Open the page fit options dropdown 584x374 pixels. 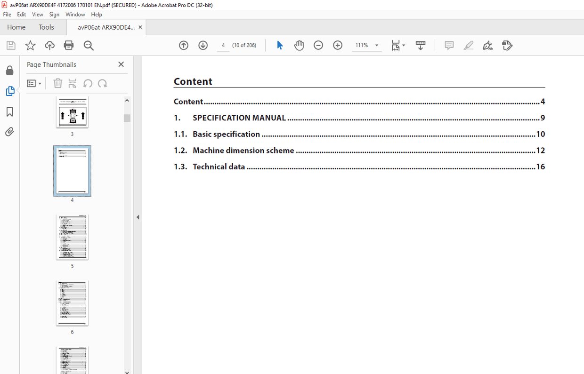[398, 46]
